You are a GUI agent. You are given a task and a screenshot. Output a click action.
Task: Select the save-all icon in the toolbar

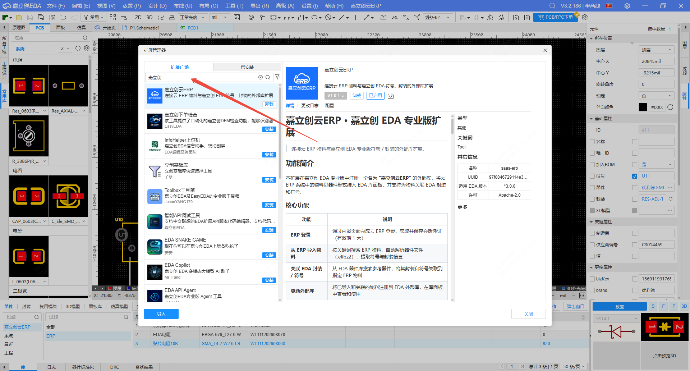[x=41, y=17]
